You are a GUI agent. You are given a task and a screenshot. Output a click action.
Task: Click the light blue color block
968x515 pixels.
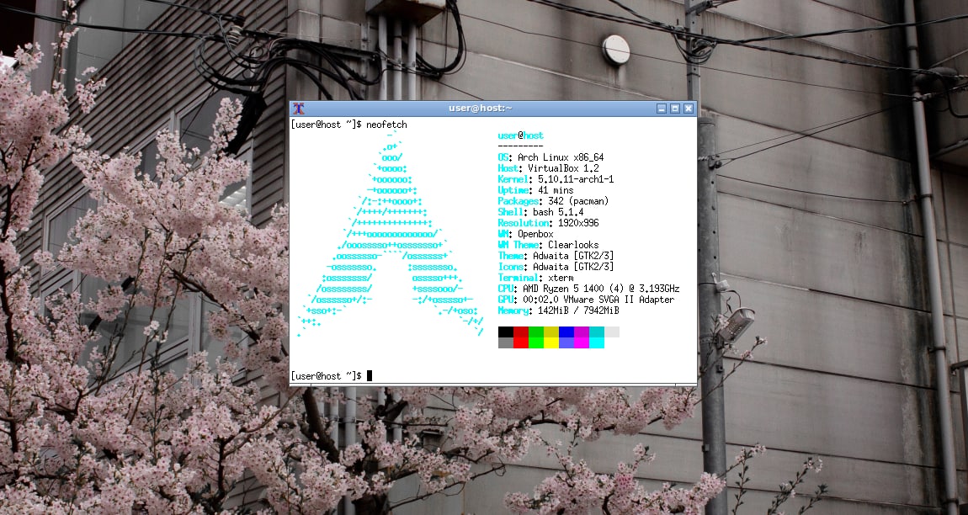(x=566, y=342)
